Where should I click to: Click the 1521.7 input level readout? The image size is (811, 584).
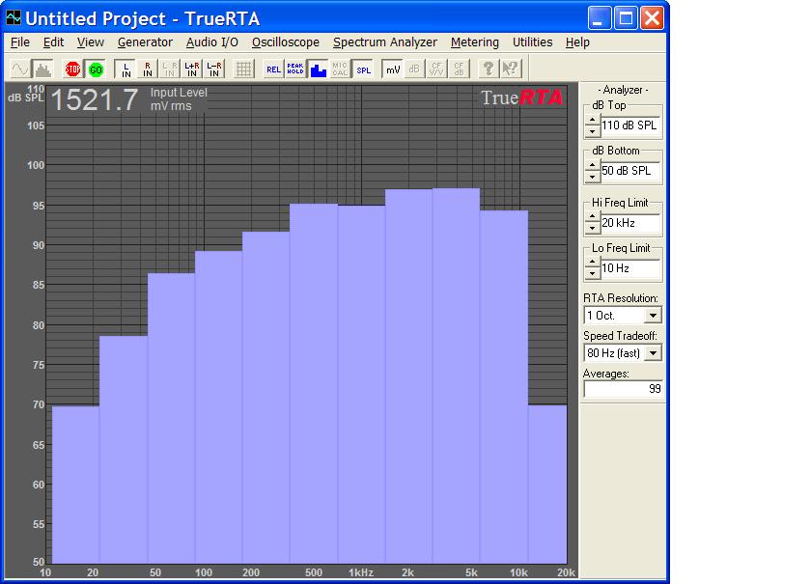point(95,99)
